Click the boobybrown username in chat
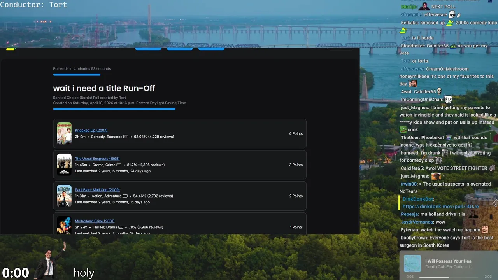498x280 pixels. 415,238
